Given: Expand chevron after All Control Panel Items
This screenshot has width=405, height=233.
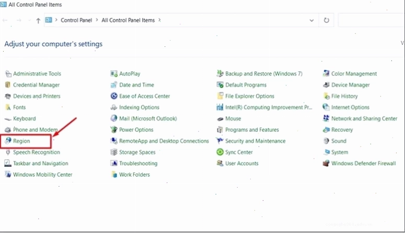Looking at the screenshot, I should [159, 20].
